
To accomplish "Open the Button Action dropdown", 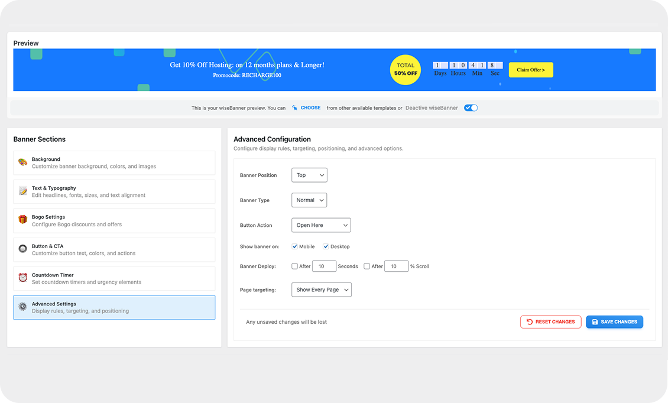I will [321, 225].
